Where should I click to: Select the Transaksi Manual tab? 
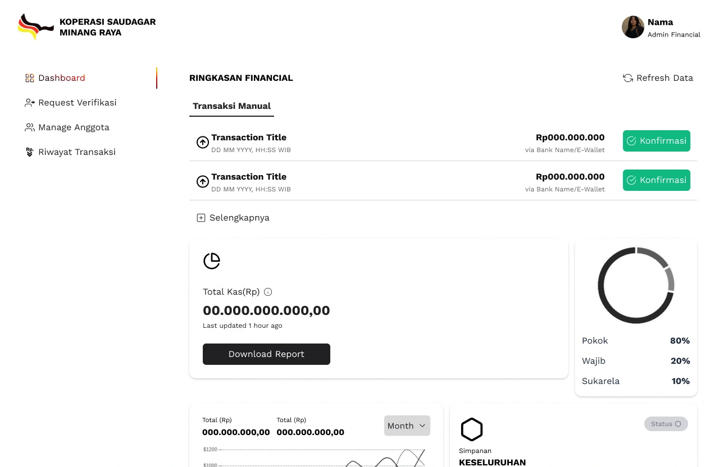pyautogui.click(x=231, y=106)
